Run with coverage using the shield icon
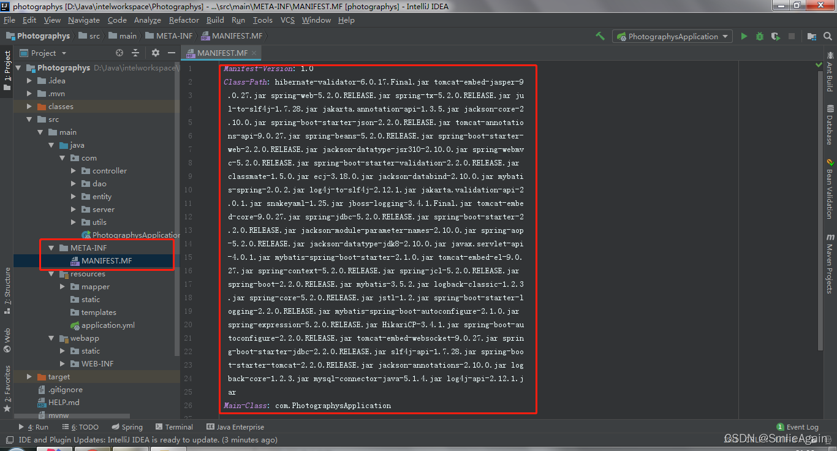 (776, 36)
